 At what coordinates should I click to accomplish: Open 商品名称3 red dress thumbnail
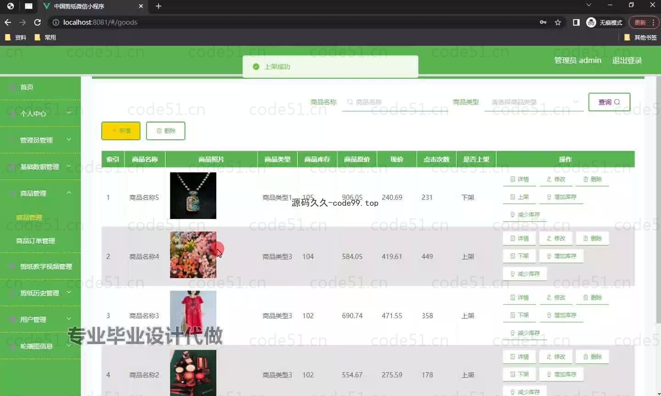[x=193, y=314]
